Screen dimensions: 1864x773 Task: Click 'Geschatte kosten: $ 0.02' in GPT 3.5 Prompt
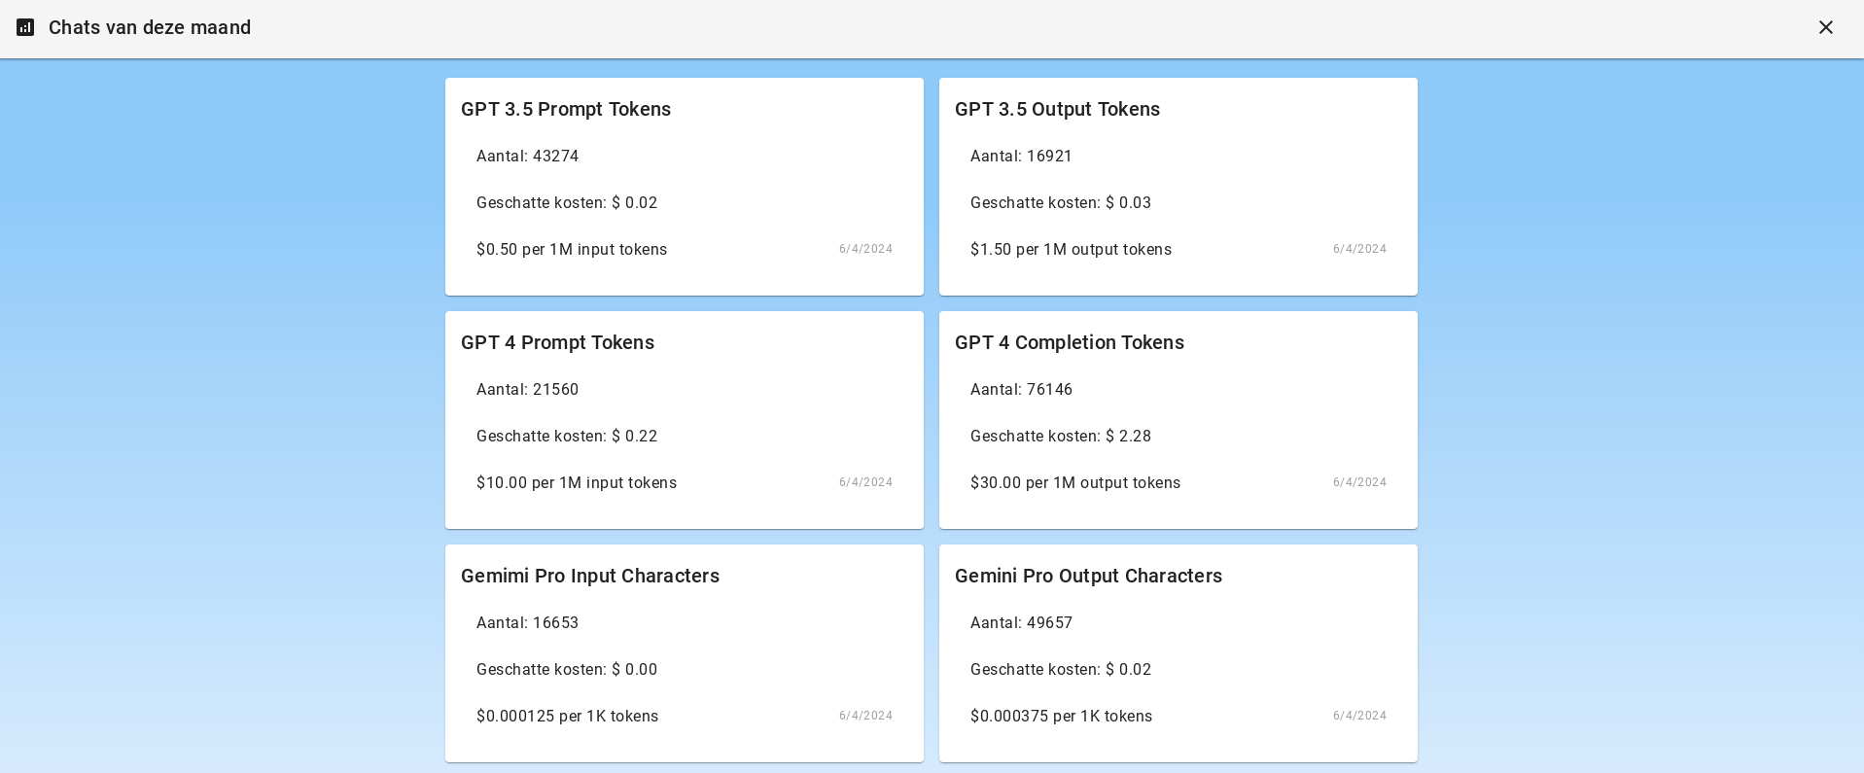(x=567, y=202)
